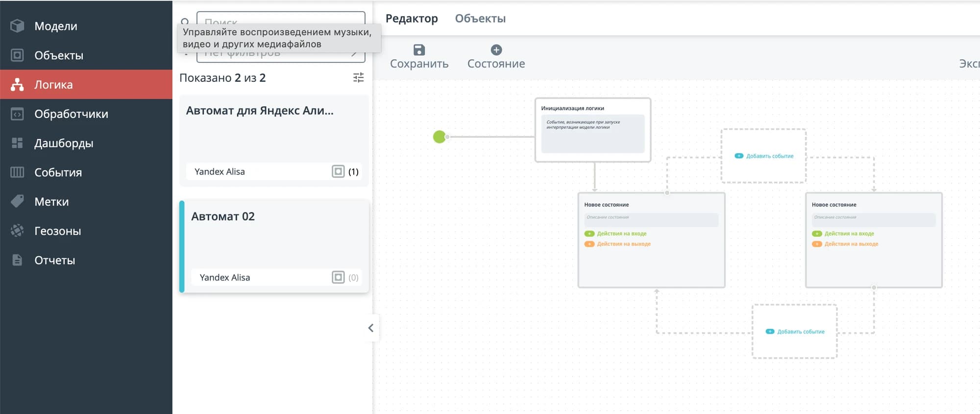Open the Метки section
The height and width of the screenshot is (414, 980).
click(x=51, y=202)
